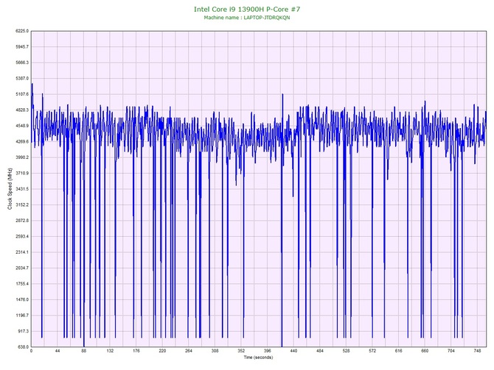Click the Machine name LAPTOP-JTDRQKQN subtitle
The height and width of the screenshot is (370, 494).
[247, 18]
